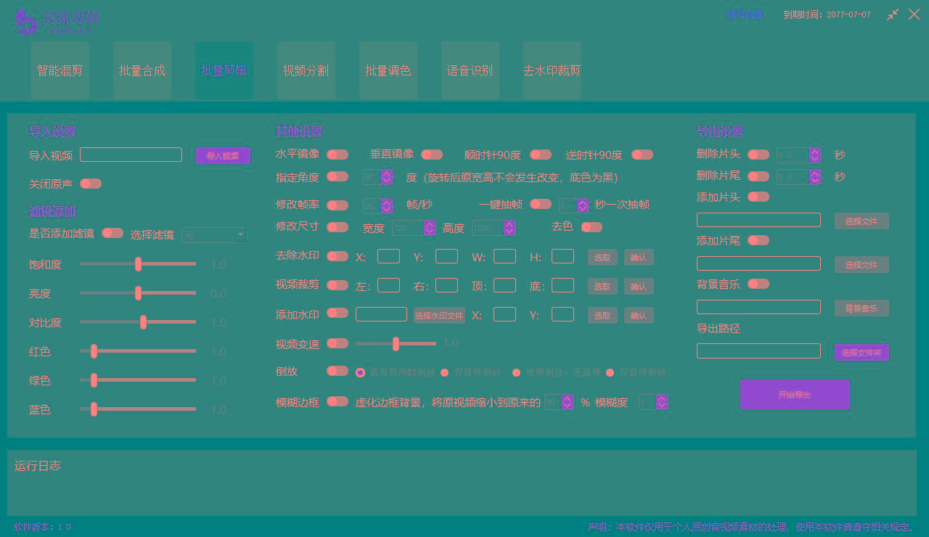Click the 修改帧率 frame rate spinner arrows
Image resolution: width=929 pixels, height=537 pixels.
coord(387,206)
